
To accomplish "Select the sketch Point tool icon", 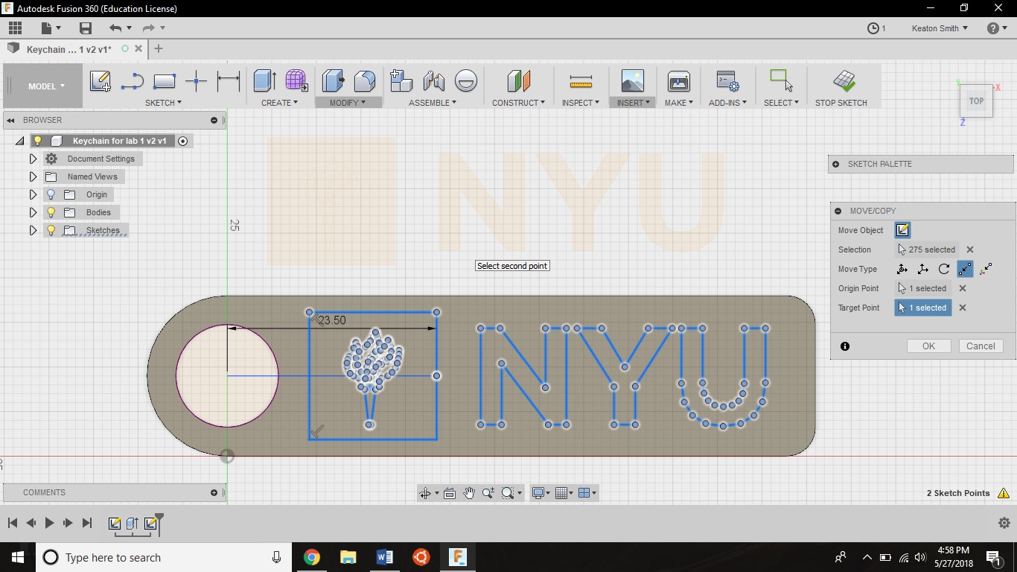I will (196, 81).
